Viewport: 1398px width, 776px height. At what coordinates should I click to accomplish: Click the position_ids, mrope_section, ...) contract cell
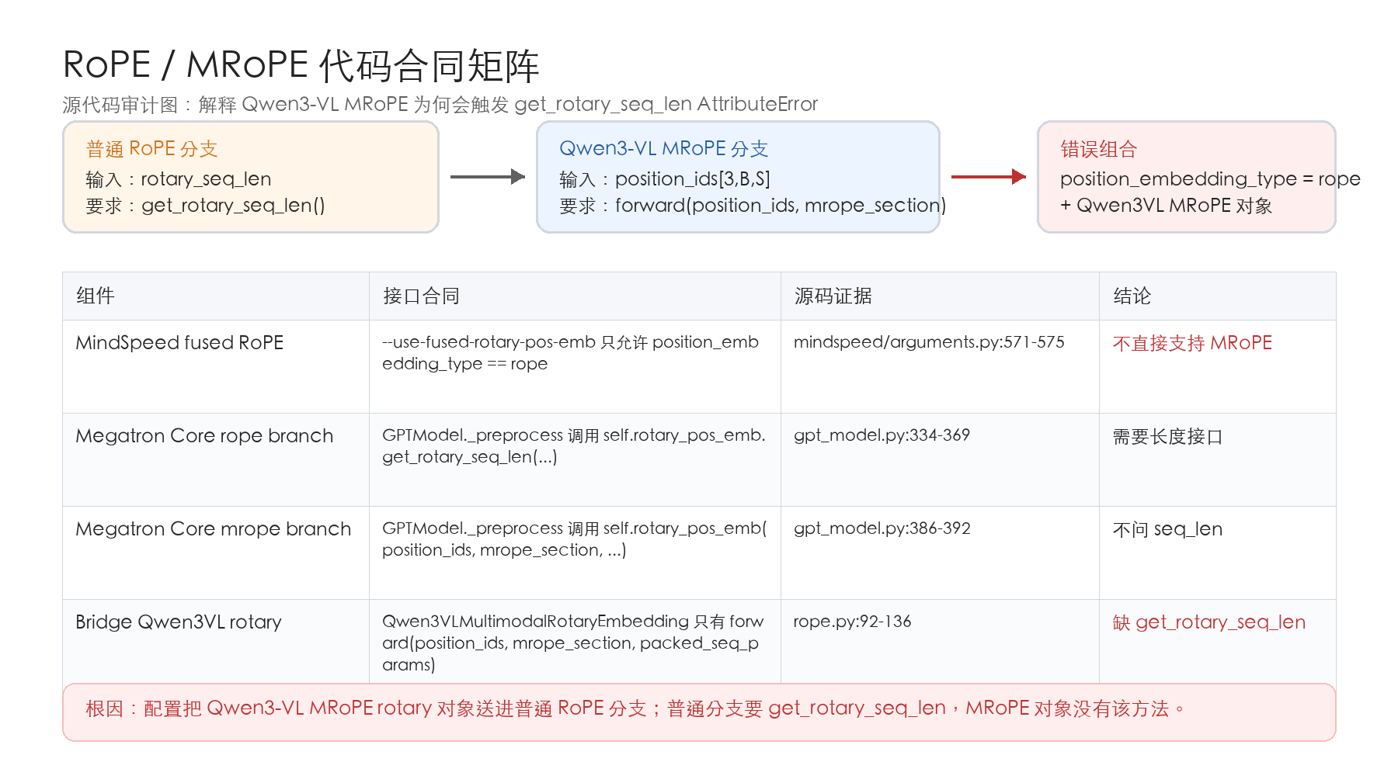point(575,553)
